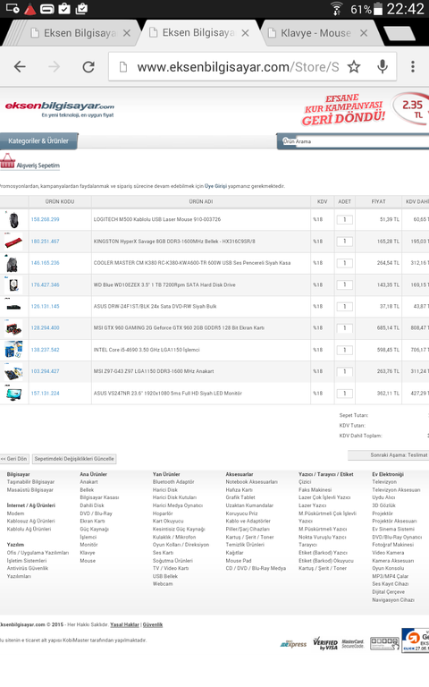Open Televizyon footer link
The width and height of the screenshot is (429, 687).
point(384,482)
